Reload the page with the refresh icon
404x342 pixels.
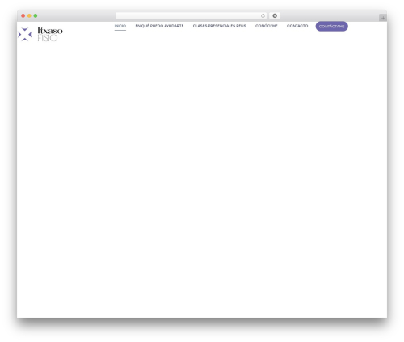(263, 15)
